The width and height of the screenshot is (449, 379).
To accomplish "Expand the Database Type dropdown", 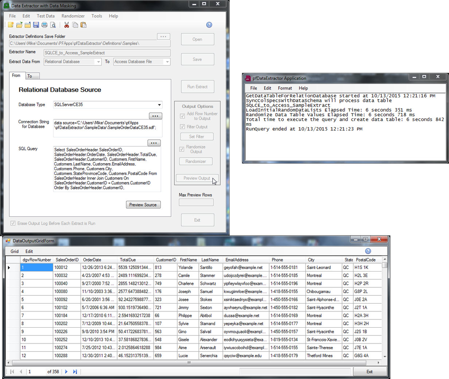I will coord(158,105).
